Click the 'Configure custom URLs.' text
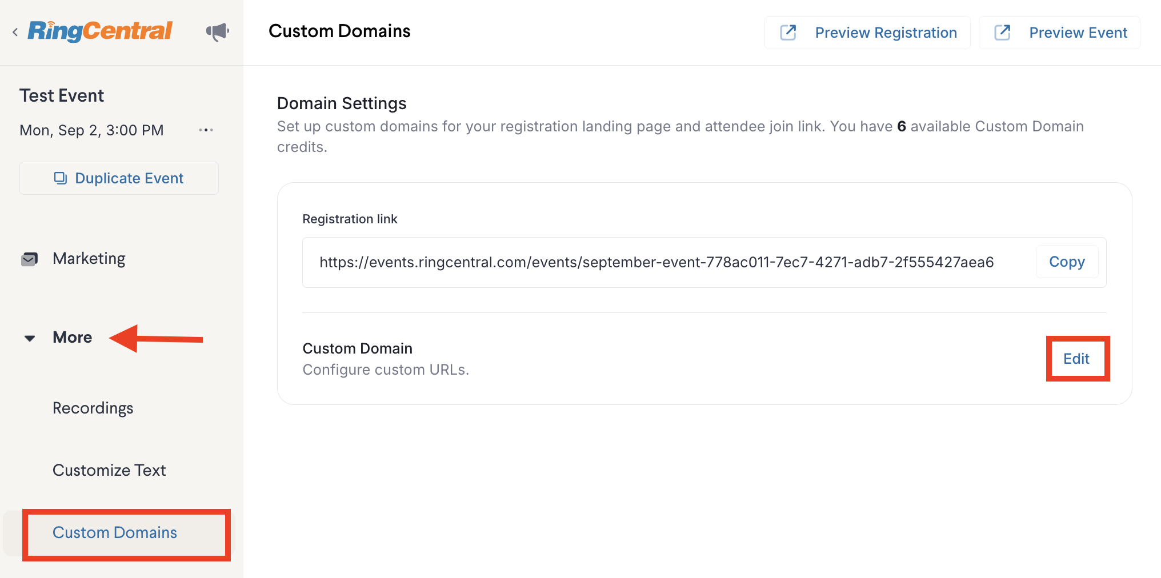The height and width of the screenshot is (578, 1161). pyautogui.click(x=386, y=370)
